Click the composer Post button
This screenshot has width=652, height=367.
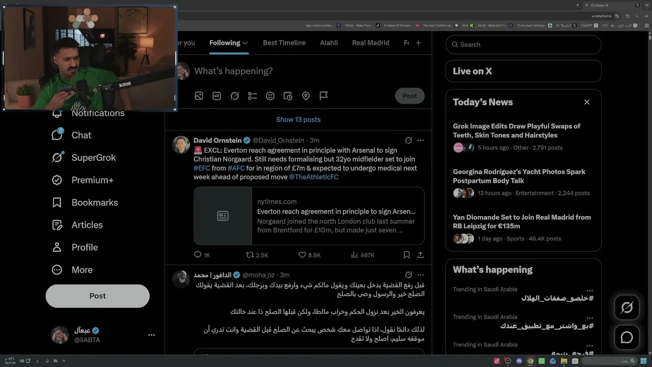(x=410, y=96)
